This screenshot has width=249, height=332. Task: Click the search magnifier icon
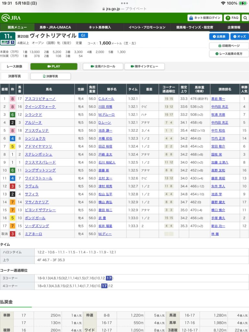click(x=245, y=18)
